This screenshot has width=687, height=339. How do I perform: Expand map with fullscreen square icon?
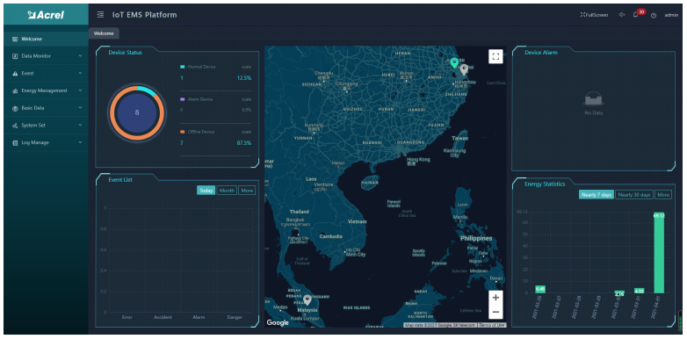(x=495, y=56)
